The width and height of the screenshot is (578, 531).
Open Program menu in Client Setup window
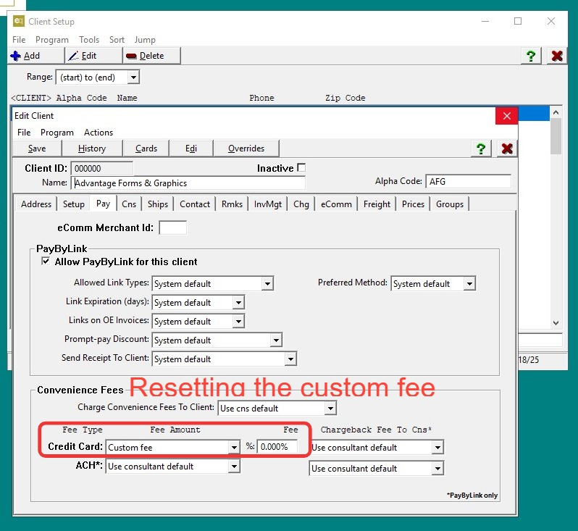click(x=52, y=39)
